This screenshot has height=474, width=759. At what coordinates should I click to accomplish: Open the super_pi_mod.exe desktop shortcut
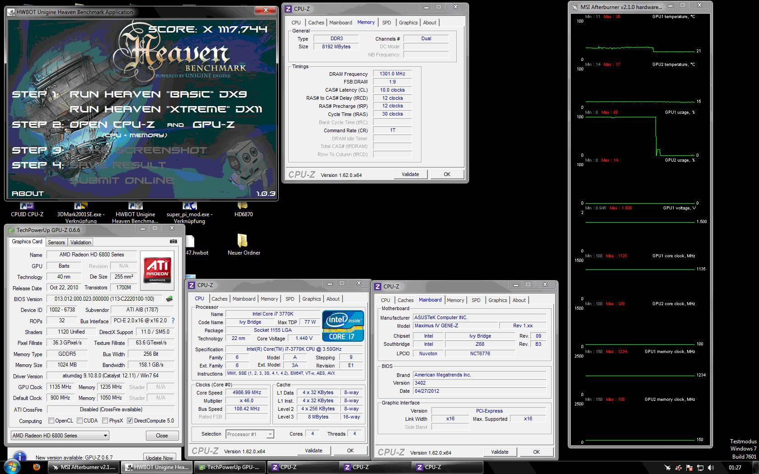[189, 213]
